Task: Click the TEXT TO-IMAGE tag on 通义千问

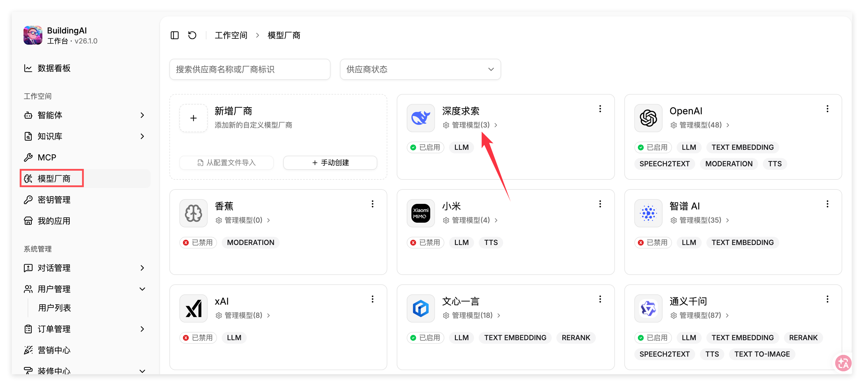Action: point(762,354)
